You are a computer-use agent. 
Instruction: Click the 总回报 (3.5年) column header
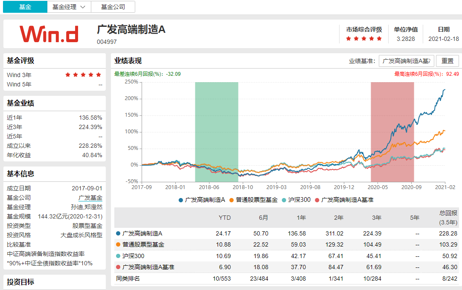tap(448, 218)
